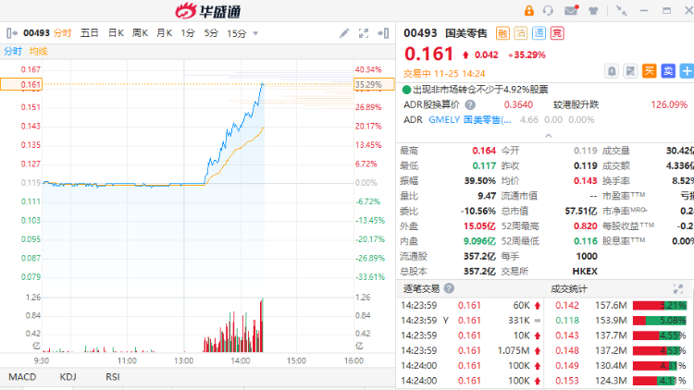Click the compact-mode shrink arrows icon
694x390 pixels.
[x=622, y=10]
